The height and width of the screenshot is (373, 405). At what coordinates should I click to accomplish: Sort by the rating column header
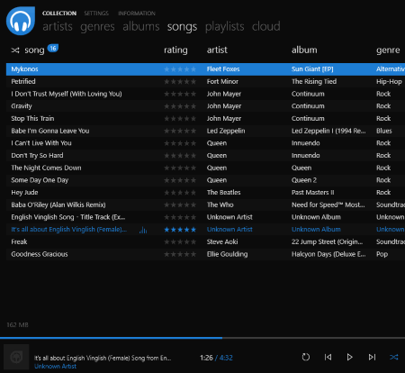point(175,50)
